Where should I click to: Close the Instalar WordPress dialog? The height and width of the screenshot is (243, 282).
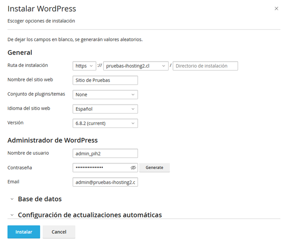276,8
